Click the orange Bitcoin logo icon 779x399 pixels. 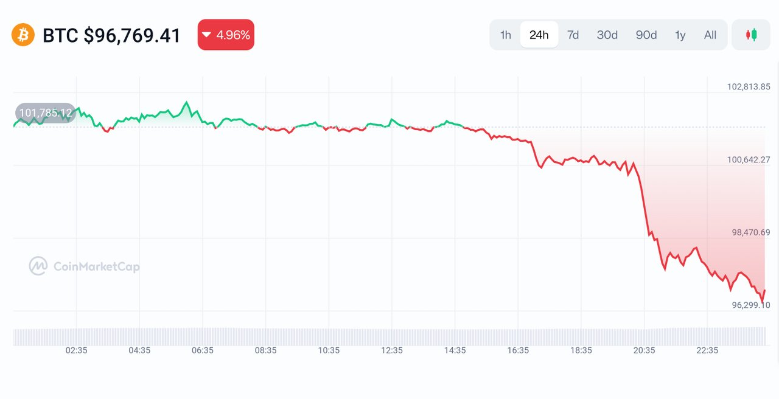pyautogui.click(x=23, y=35)
